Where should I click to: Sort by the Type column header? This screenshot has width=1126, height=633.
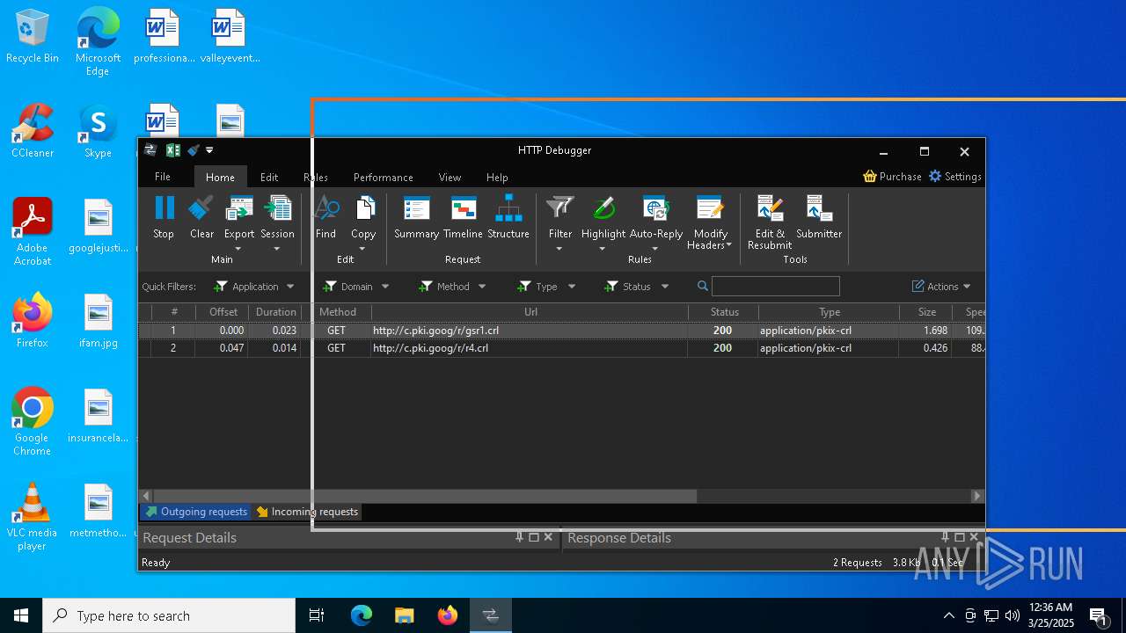click(x=830, y=312)
